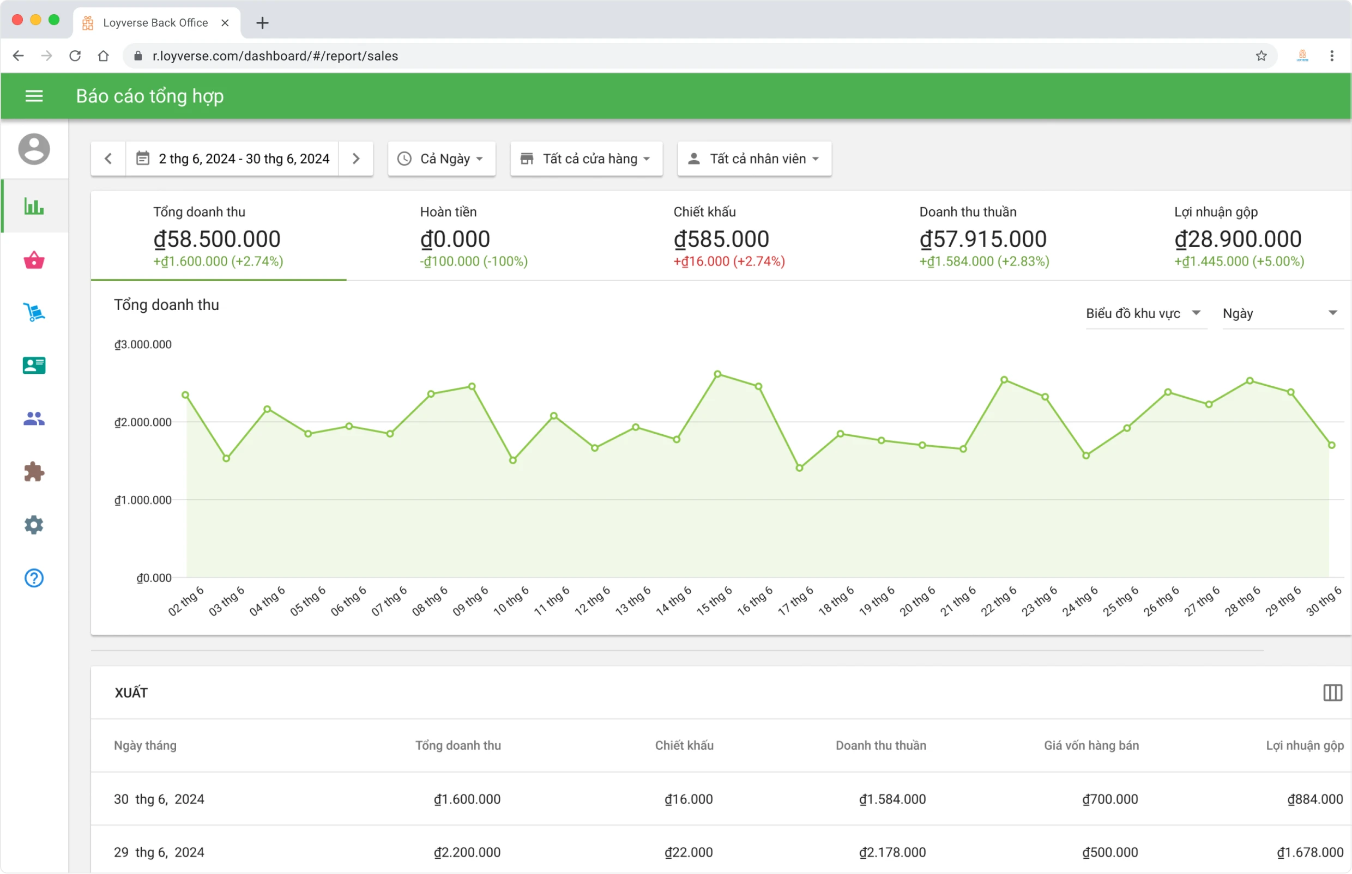Open the Ngày grouping dropdown
This screenshot has width=1352, height=874.
(x=1282, y=313)
